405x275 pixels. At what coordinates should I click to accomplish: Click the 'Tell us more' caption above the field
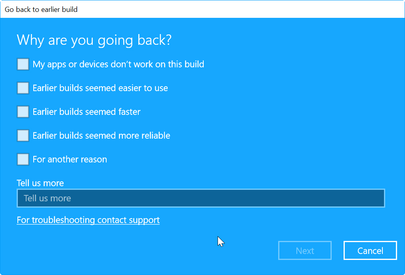coord(40,183)
